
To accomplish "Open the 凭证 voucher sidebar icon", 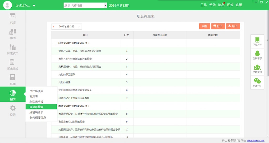I will tap(13, 16).
